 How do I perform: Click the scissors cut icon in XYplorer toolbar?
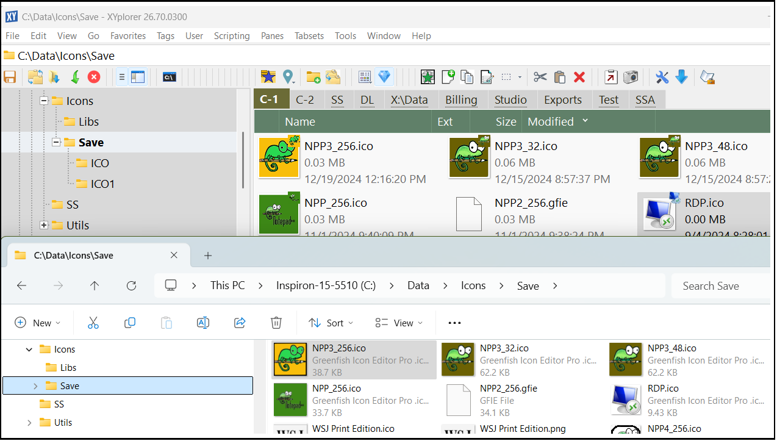pyautogui.click(x=540, y=77)
